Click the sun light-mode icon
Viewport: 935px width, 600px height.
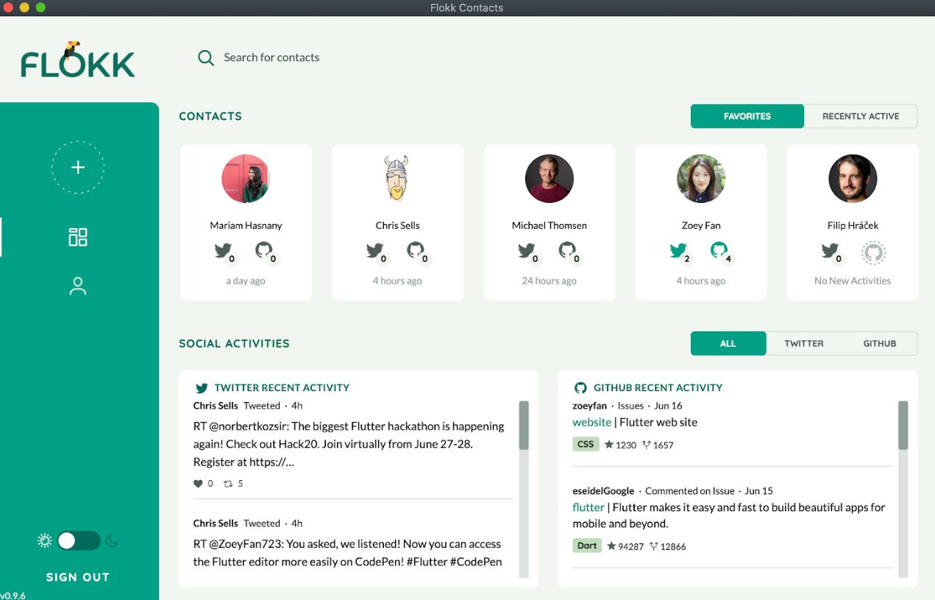45,541
